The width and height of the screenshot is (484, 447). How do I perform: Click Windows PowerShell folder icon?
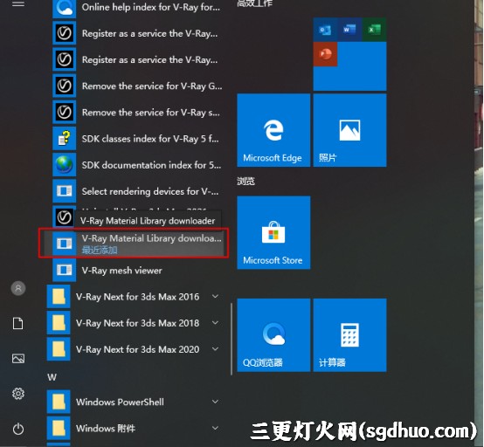[59, 402]
